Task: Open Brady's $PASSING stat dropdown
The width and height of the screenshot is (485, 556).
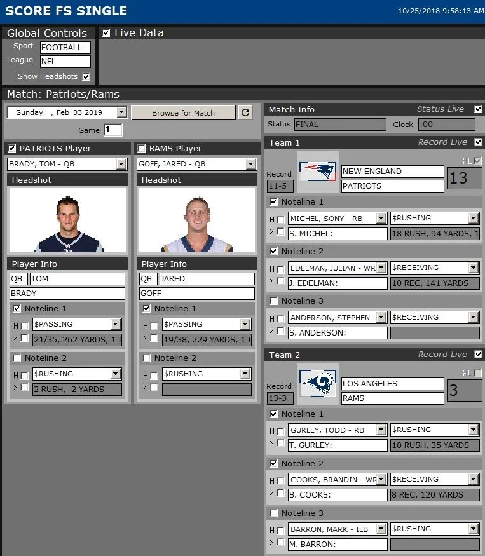Action: pyautogui.click(x=115, y=324)
